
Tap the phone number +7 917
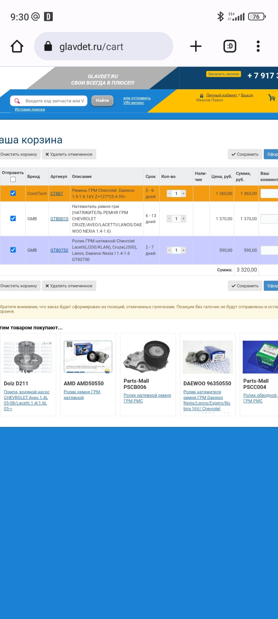pos(262,76)
